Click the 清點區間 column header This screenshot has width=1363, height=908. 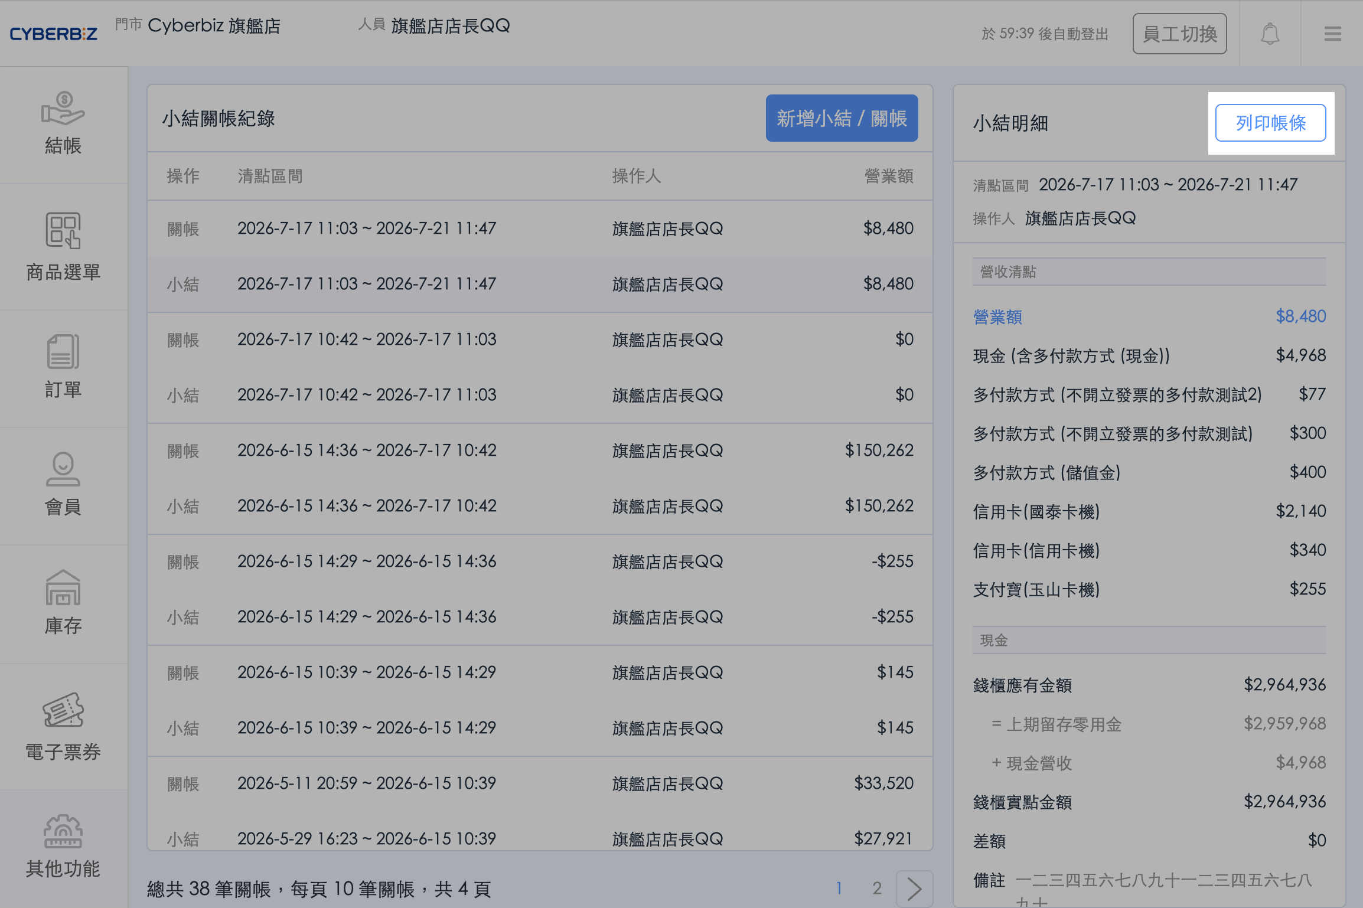270,176
